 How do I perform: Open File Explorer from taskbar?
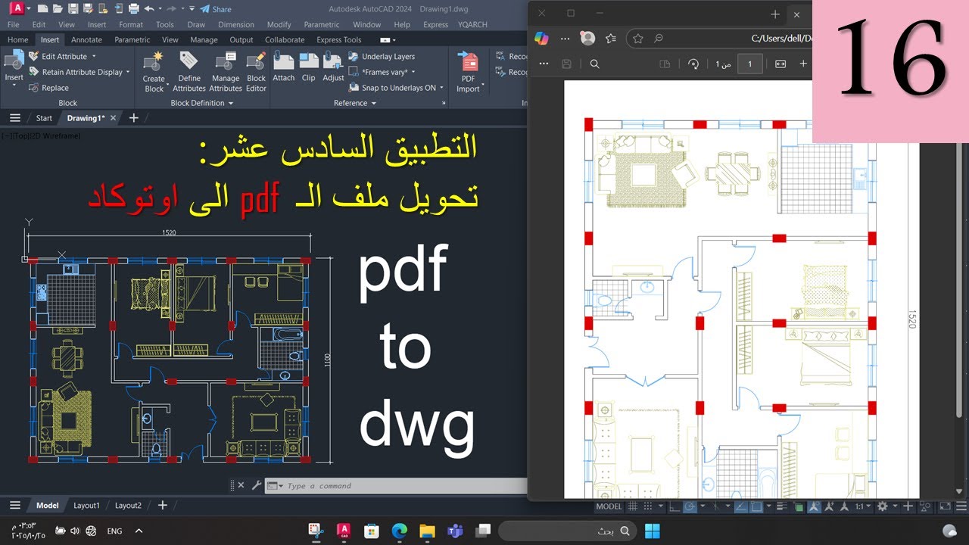(x=428, y=531)
